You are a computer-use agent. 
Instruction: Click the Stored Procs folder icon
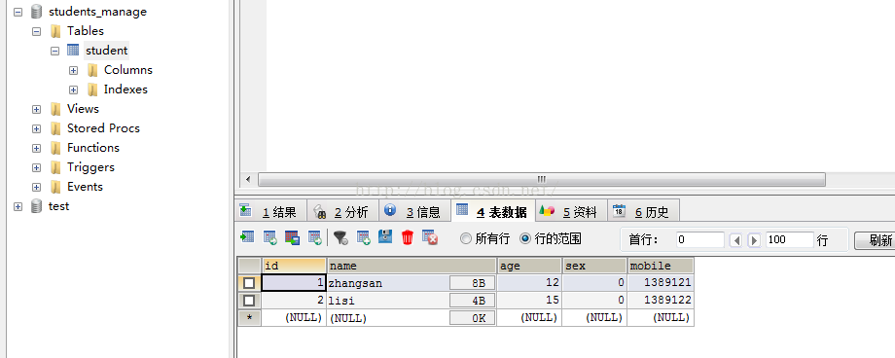(55, 127)
